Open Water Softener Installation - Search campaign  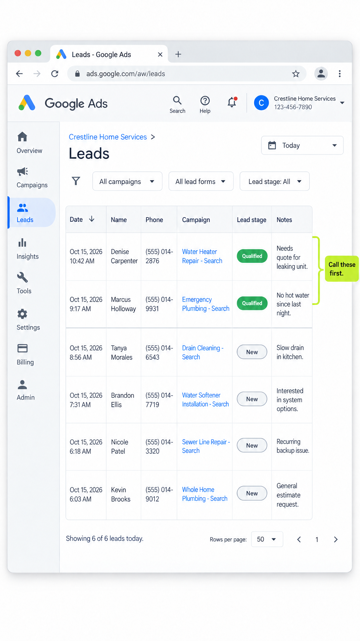[x=205, y=400]
